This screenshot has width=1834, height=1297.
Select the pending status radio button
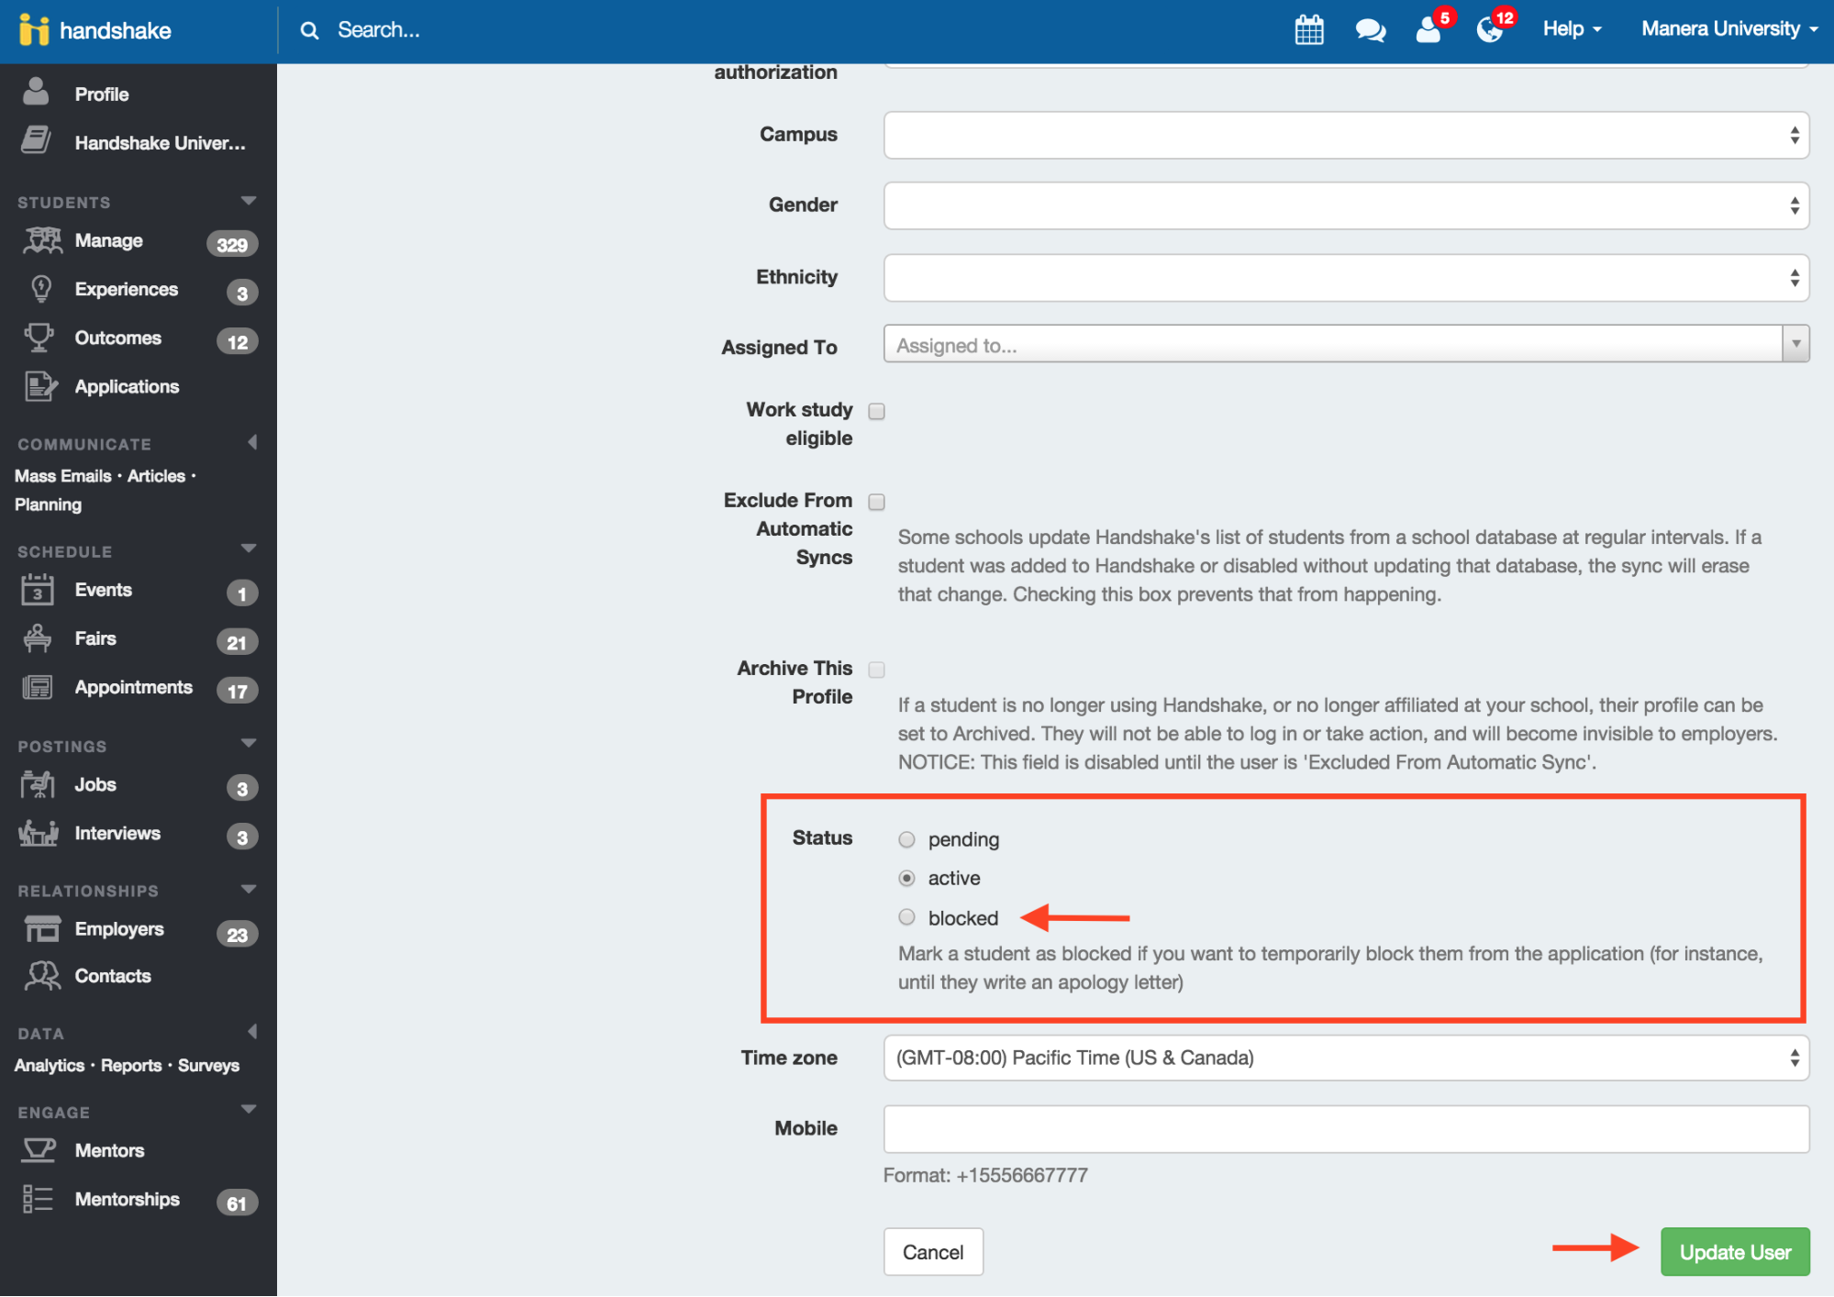point(906,839)
